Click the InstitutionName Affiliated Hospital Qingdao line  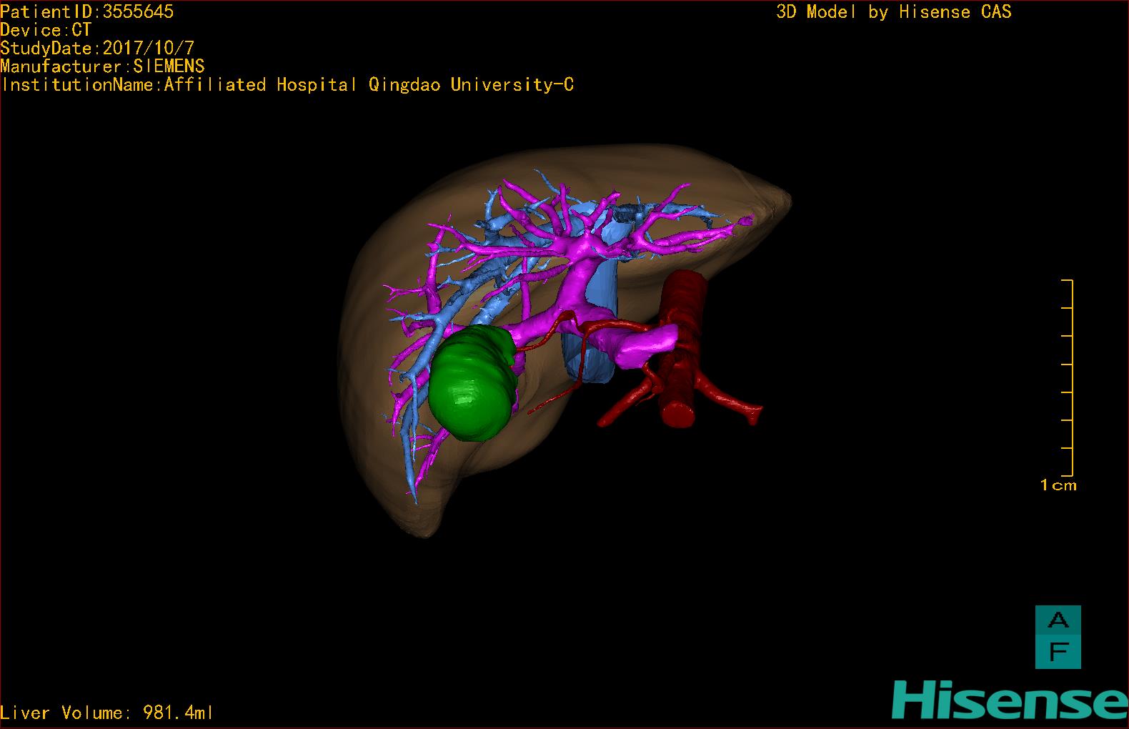287,85
